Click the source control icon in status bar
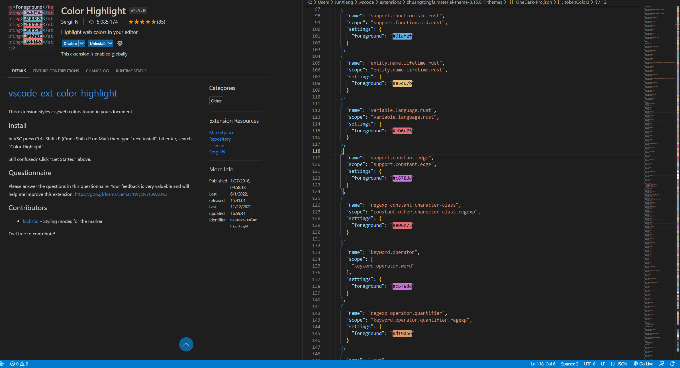This screenshot has width=680, height=368. tap(2, 364)
